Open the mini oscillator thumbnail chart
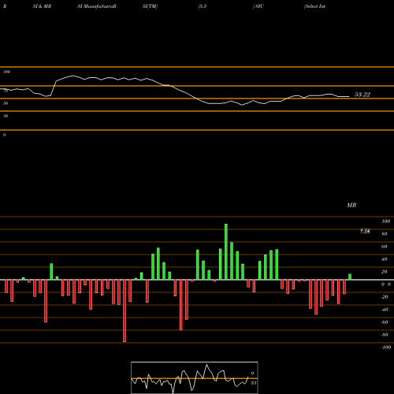 click(x=195, y=377)
